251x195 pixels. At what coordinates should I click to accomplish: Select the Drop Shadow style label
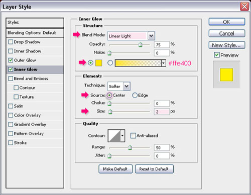[27, 42]
